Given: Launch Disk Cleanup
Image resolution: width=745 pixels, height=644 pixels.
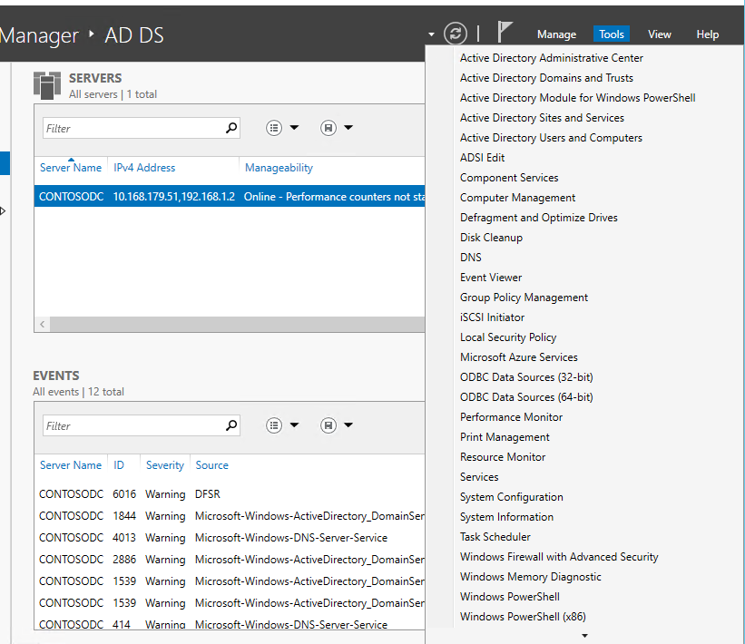Looking at the screenshot, I should pos(491,238).
